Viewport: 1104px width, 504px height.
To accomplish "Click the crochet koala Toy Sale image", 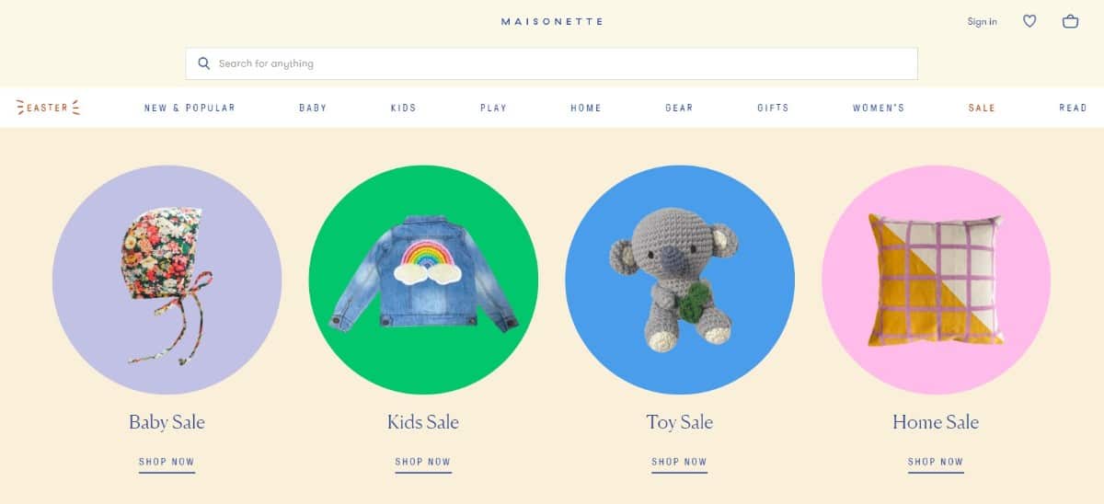I will pos(680,281).
